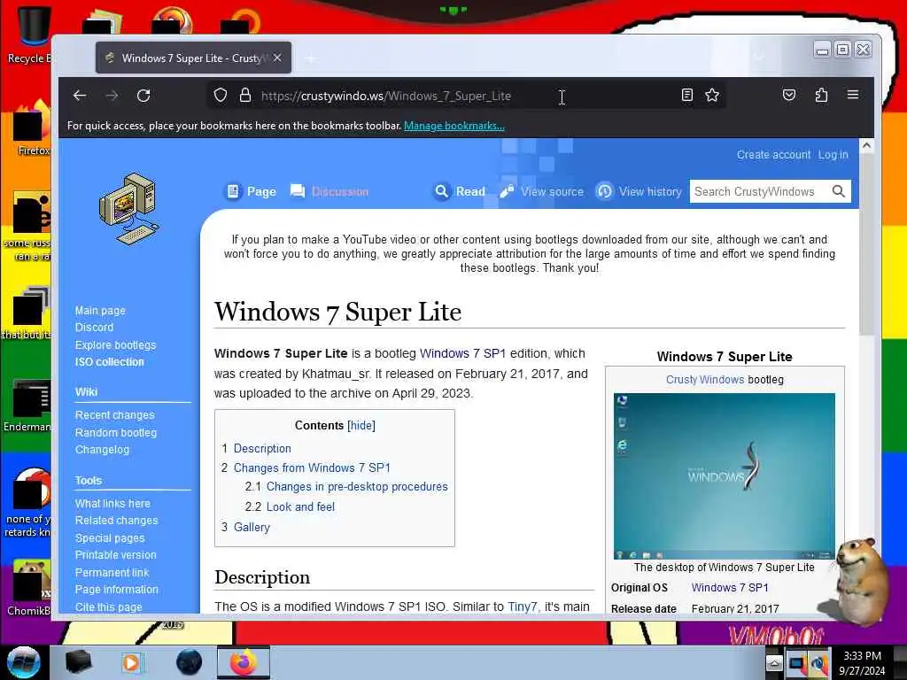
Task: Click the CrustyWindows computer logo
Action: [129, 209]
